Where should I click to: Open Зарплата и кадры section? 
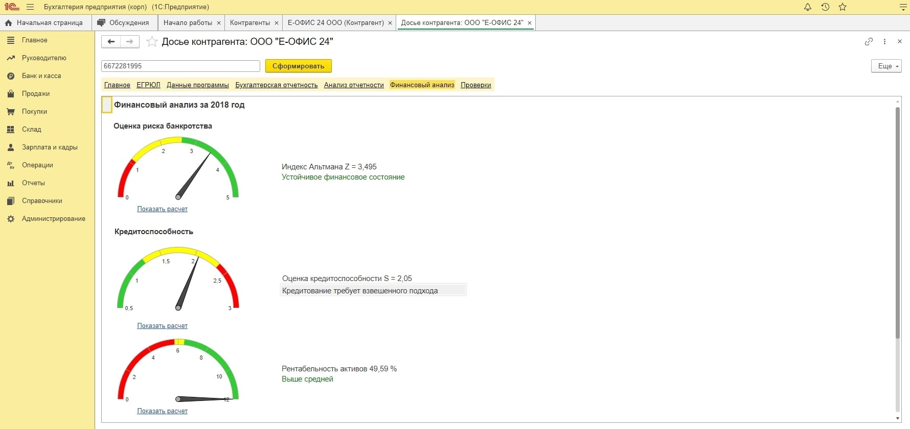click(50, 147)
